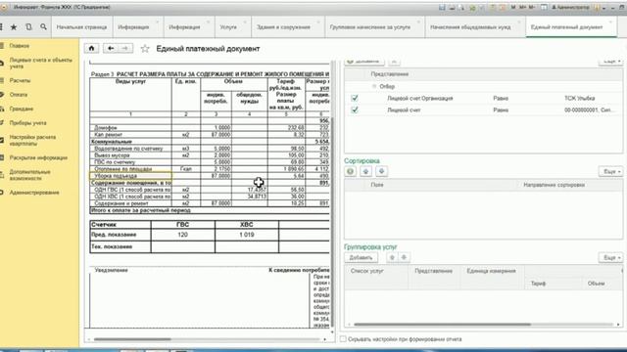The height and width of the screenshot is (352, 627).
Task: Open Дополнительные возможности section
Action: click(x=29, y=175)
